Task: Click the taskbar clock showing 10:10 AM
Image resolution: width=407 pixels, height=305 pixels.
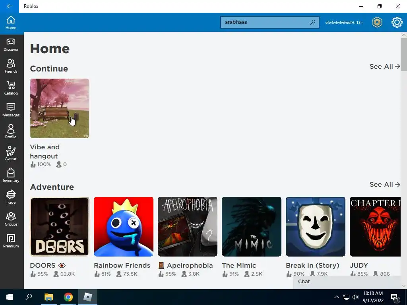Action: pos(373,297)
